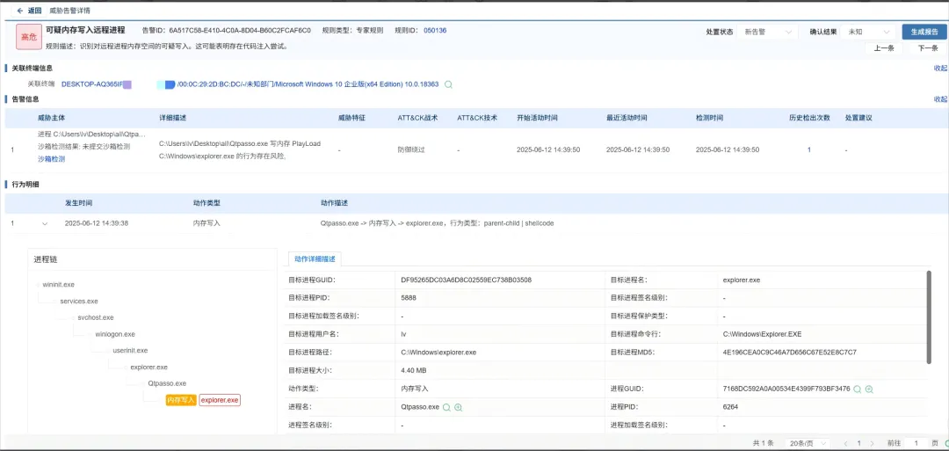Click the back arrow icon at top left
This screenshot has width=949, height=451.
coord(19,11)
